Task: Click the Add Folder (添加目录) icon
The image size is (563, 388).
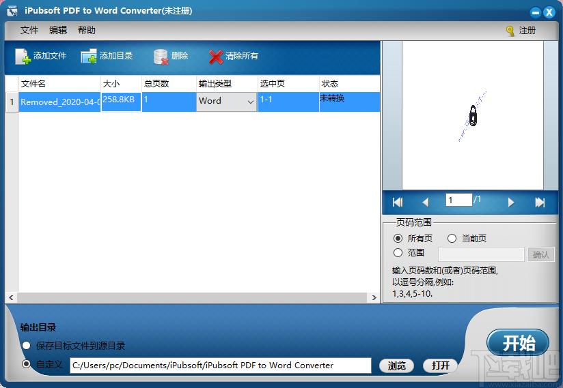Action: [89, 56]
